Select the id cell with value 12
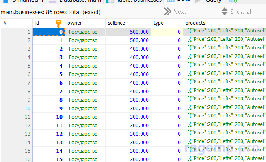 tap(49, 134)
